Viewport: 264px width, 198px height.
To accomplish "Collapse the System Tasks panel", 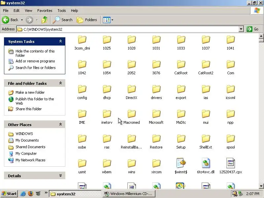I will coord(60,41).
